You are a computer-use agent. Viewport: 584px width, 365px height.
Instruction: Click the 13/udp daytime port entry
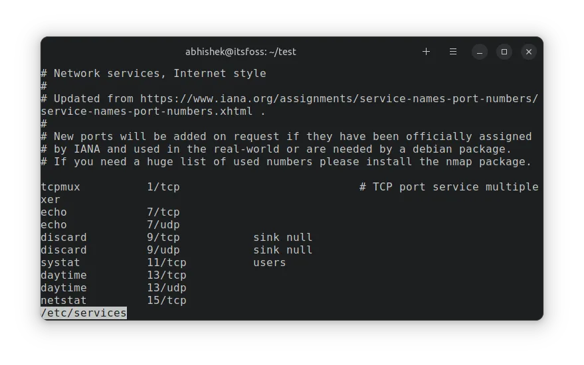[166, 287]
